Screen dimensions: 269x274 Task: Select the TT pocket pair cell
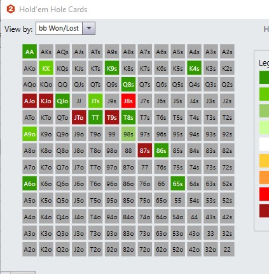pyautogui.click(x=95, y=117)
